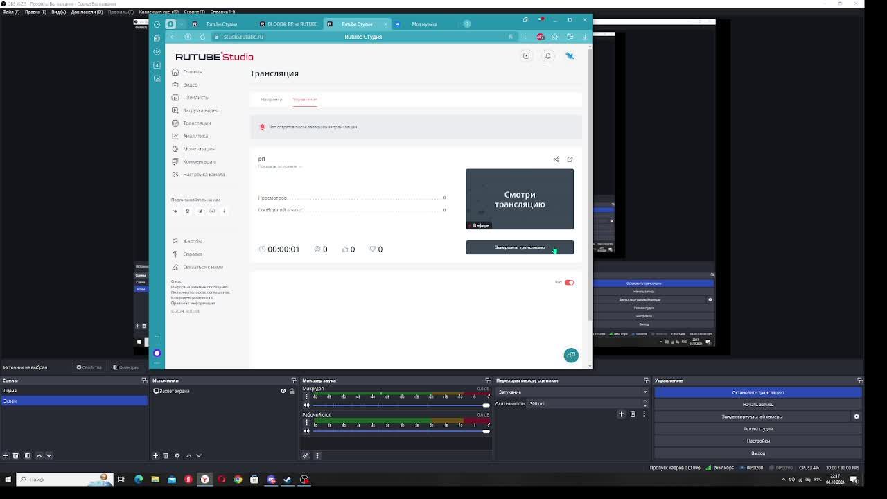Open the Правка menu

35,12
